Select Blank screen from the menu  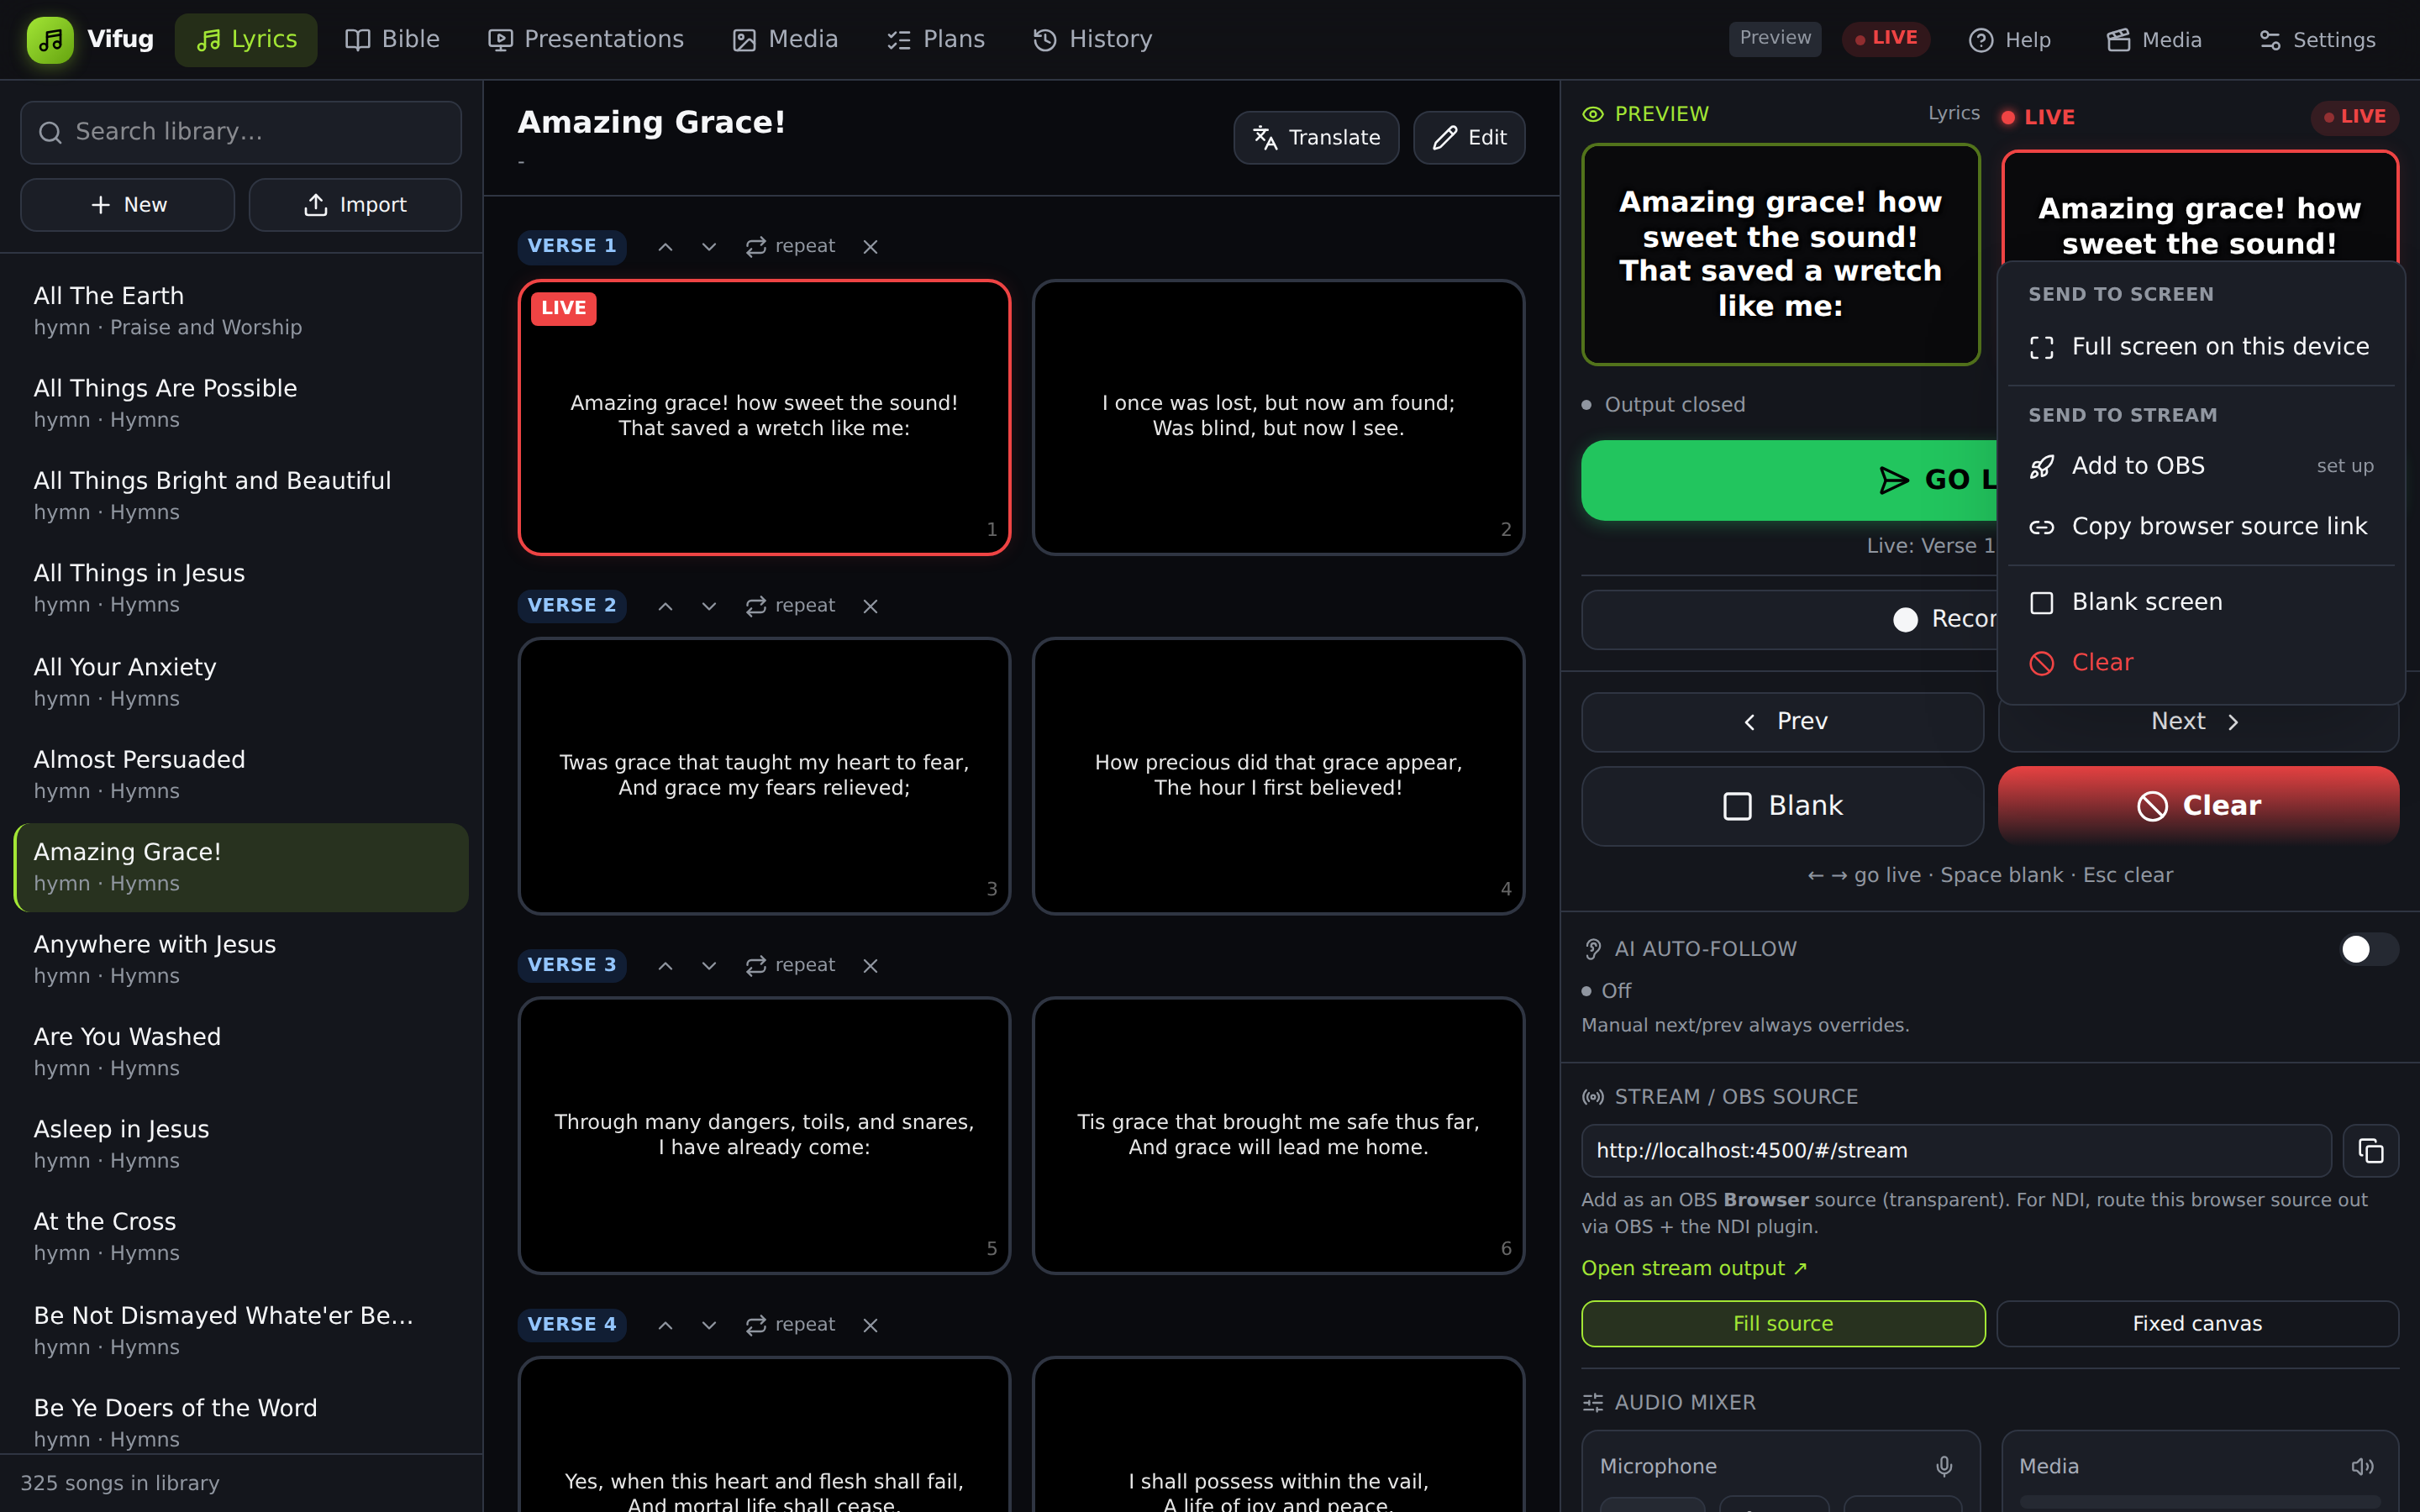point(2200,603)
